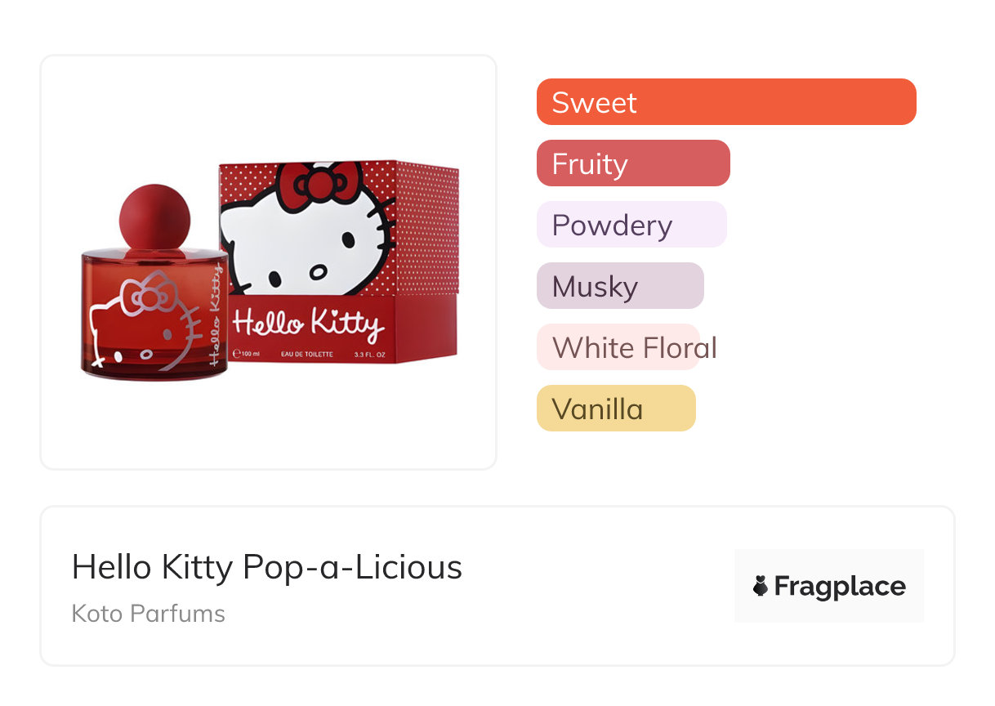
Task: Click the Fragplace bottle logo icon
Action: [761, 586]
